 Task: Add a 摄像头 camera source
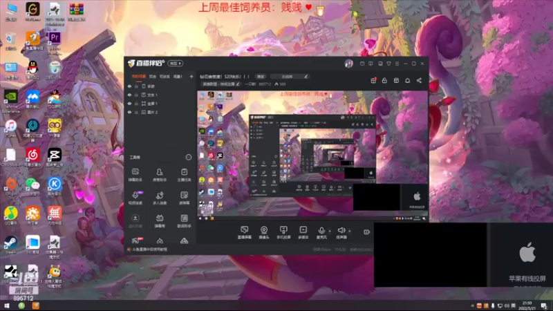click(x=264, y=232)
